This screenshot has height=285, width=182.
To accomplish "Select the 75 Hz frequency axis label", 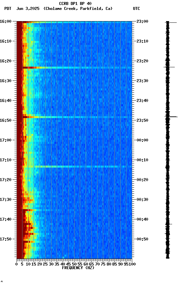I will (x=103, y=264).
